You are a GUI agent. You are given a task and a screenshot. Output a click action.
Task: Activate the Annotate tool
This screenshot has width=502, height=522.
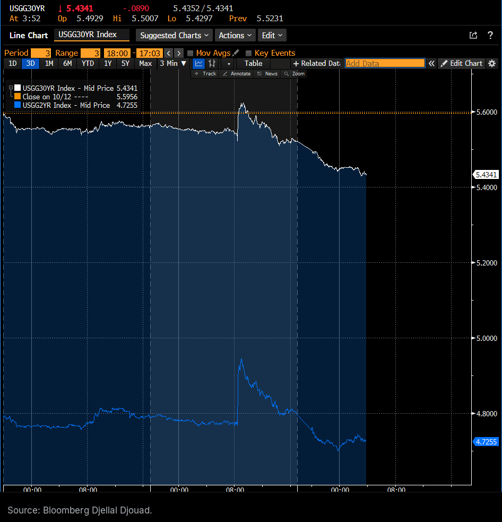[237, 74]
